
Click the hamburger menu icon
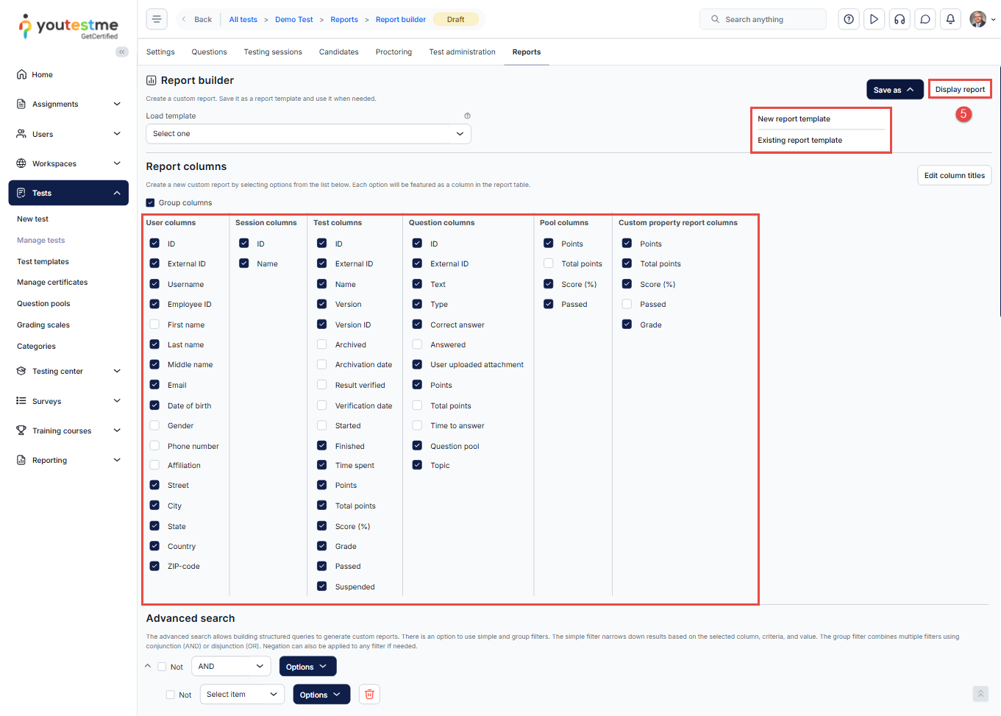(157, 19)
